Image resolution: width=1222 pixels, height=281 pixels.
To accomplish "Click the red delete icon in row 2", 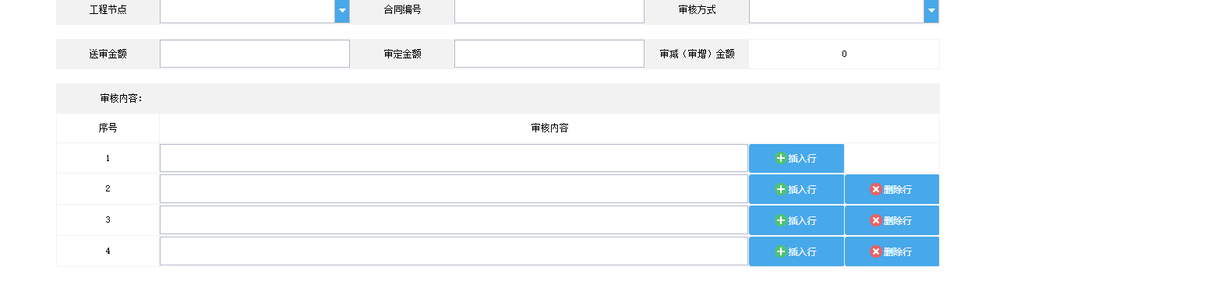I will coord(876,189).
